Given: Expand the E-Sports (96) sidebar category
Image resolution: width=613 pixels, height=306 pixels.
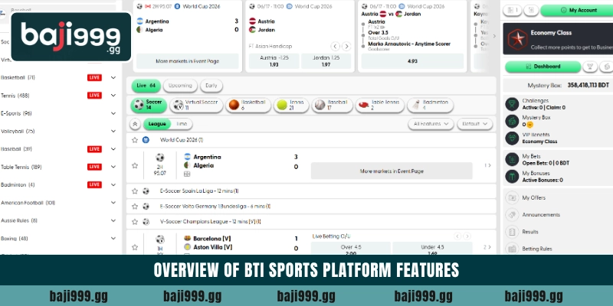Looking at the screenshot, I should point(113,113).
